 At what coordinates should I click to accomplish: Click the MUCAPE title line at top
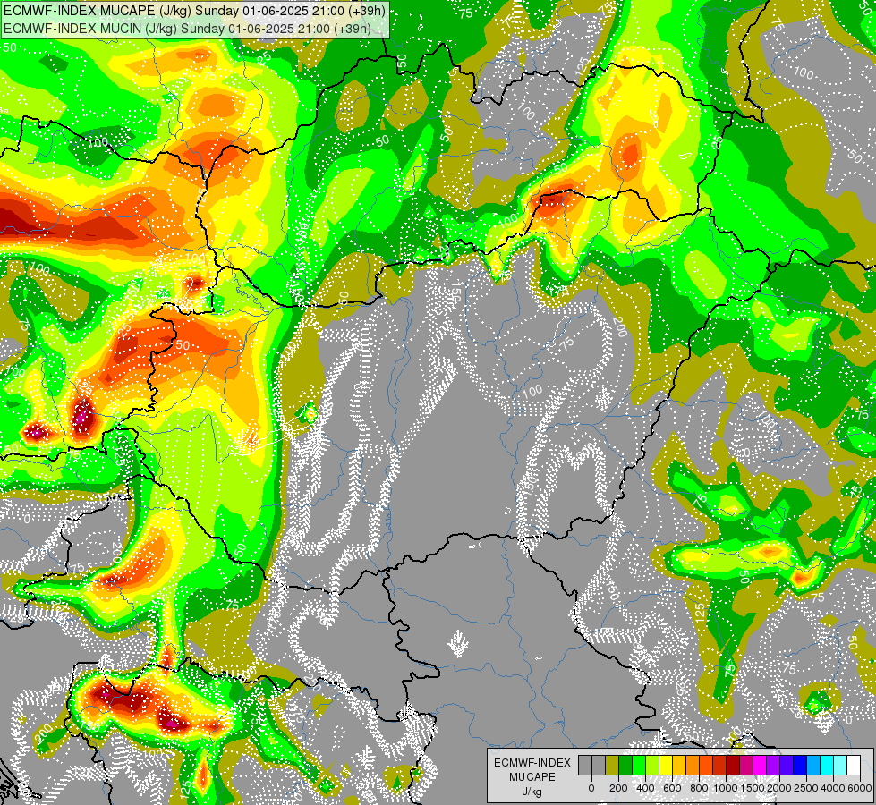[194, 11]
